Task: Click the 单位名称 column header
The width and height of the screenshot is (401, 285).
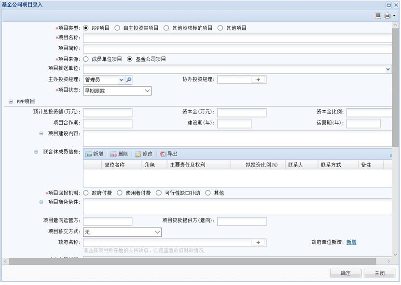Action: [114, 165]
